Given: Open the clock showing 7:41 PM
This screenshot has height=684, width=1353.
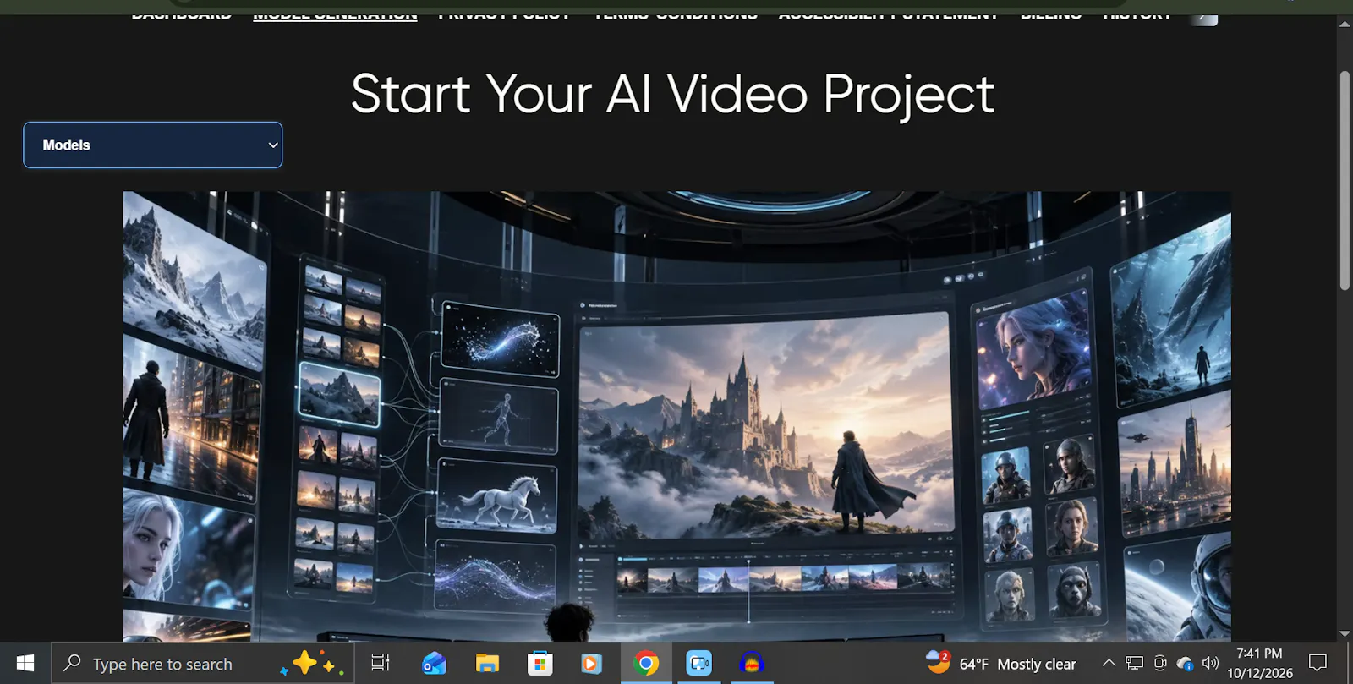Looking at the screenshot, I should click(1260, 664).
